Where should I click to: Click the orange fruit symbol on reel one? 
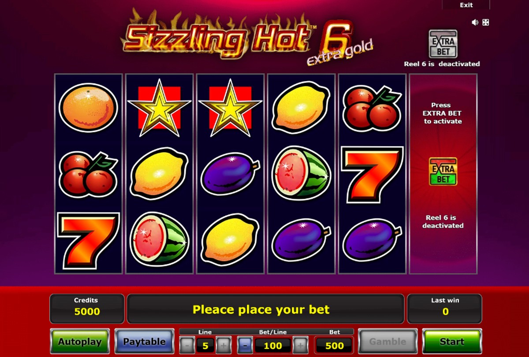pos(88,107)
